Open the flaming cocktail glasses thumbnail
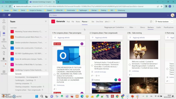 point(144,50)
